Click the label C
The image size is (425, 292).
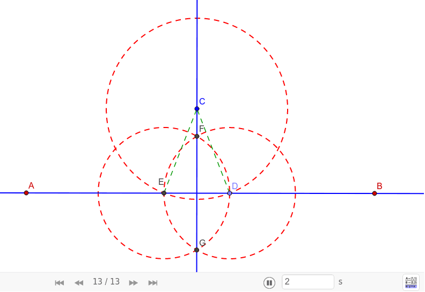pos(202,101)
